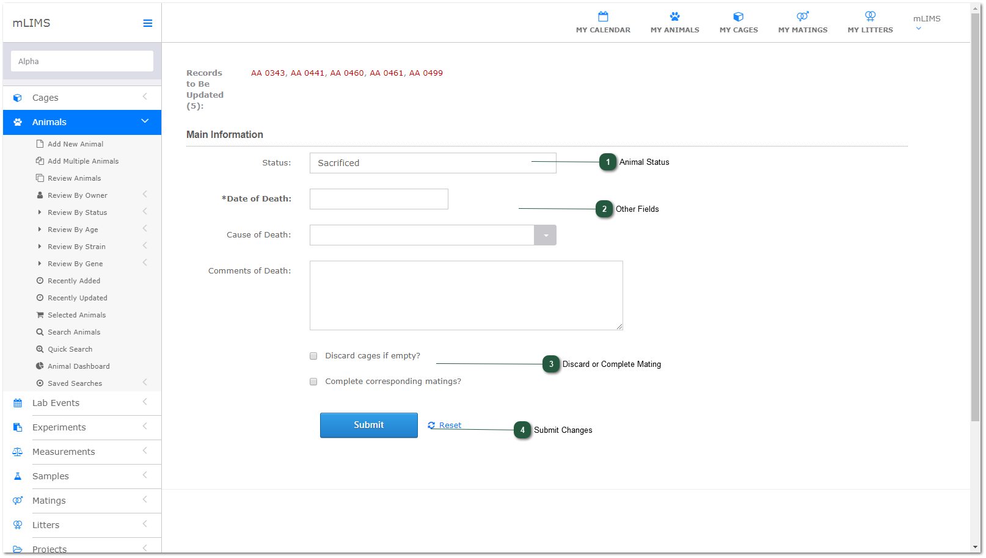Click the Status field showing Sacrificed
The width and height of the screenshot is (986, 558).
433,163
